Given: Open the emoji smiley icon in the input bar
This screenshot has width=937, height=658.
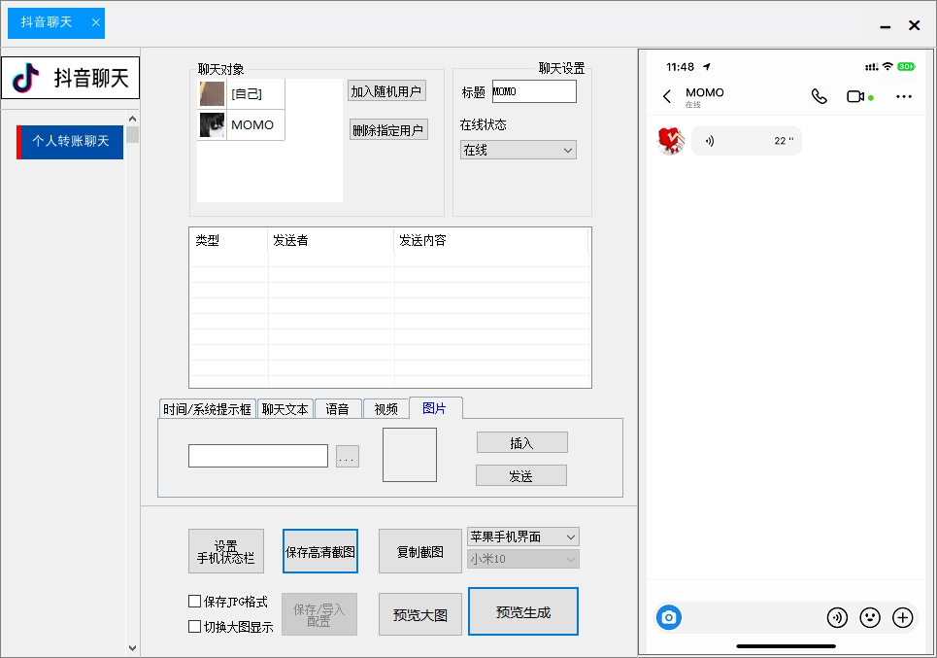Looking at the screenshot, I should point(870,617).
